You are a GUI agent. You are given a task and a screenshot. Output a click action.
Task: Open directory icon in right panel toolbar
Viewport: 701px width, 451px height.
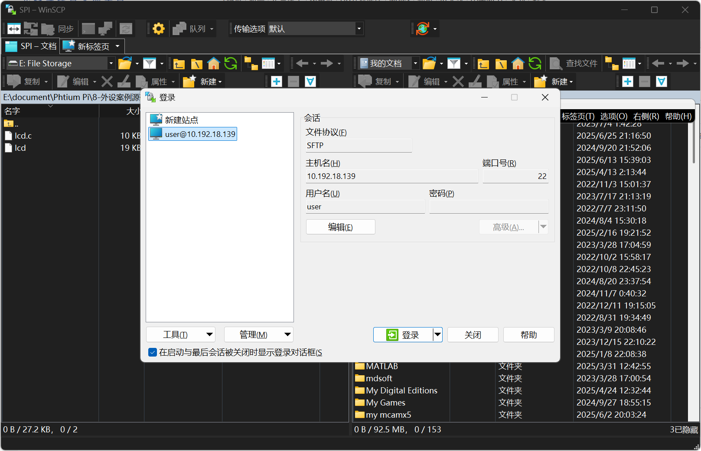click(429, 63)
